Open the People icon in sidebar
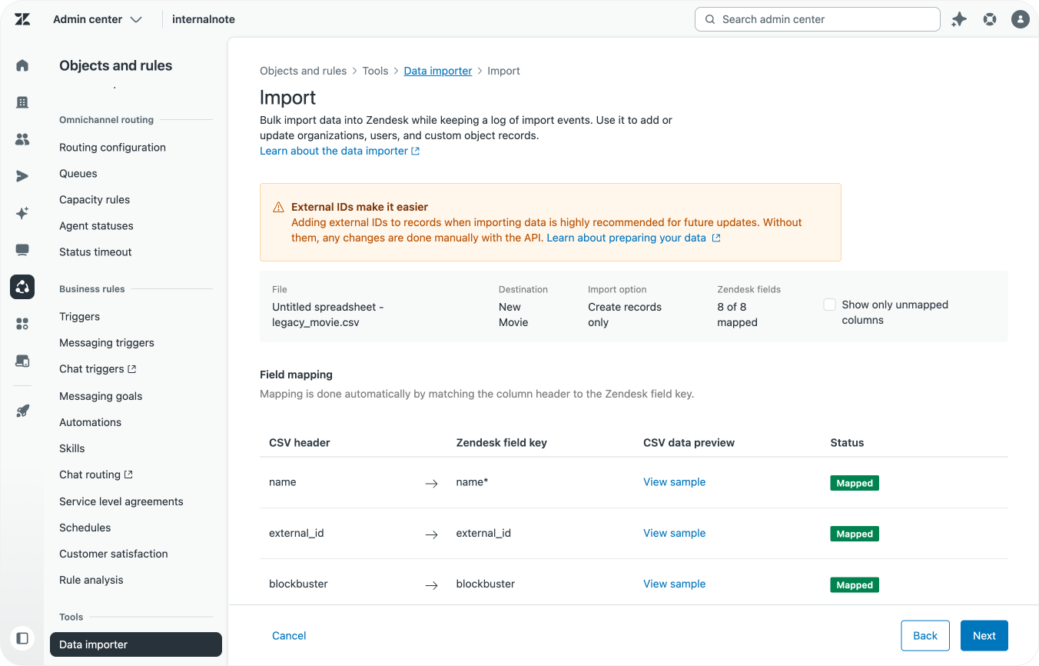Image resolution: width=1039 pixels, height=666 pixels. point(22,139)
